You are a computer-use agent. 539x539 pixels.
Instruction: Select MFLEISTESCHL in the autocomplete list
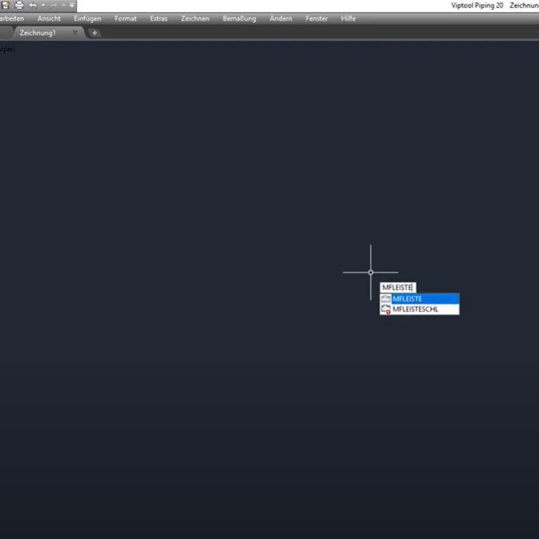click(x=420, y=309)
